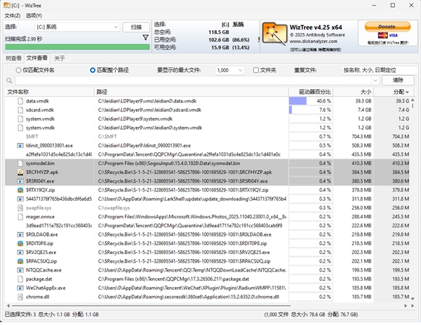This screenshot has width=421, height=325.
Task: Click the $RDIT0P8.zip archive icon
Action: [x=20, y=244]
